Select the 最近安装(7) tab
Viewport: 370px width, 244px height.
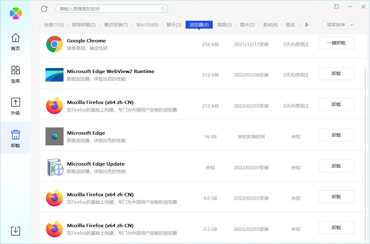116,25
